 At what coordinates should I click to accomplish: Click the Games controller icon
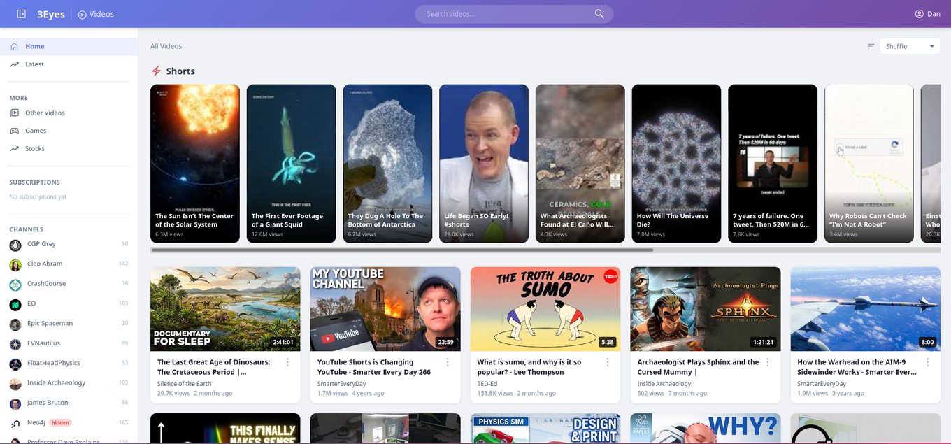pos(14,131)
